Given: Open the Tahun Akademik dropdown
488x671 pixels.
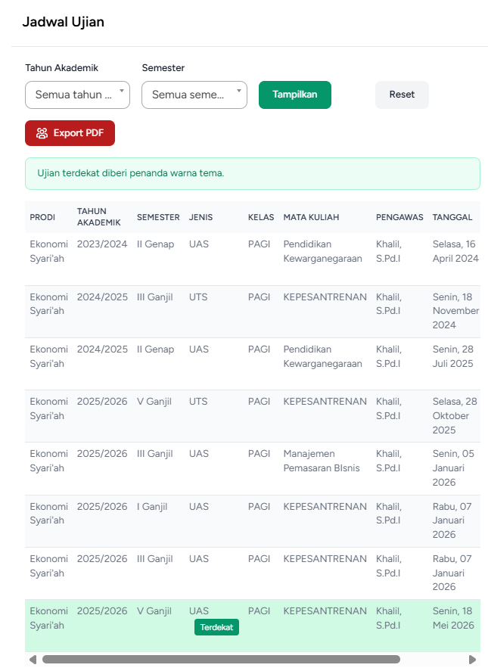Looking at the screenshot, I should click(77, 95).
